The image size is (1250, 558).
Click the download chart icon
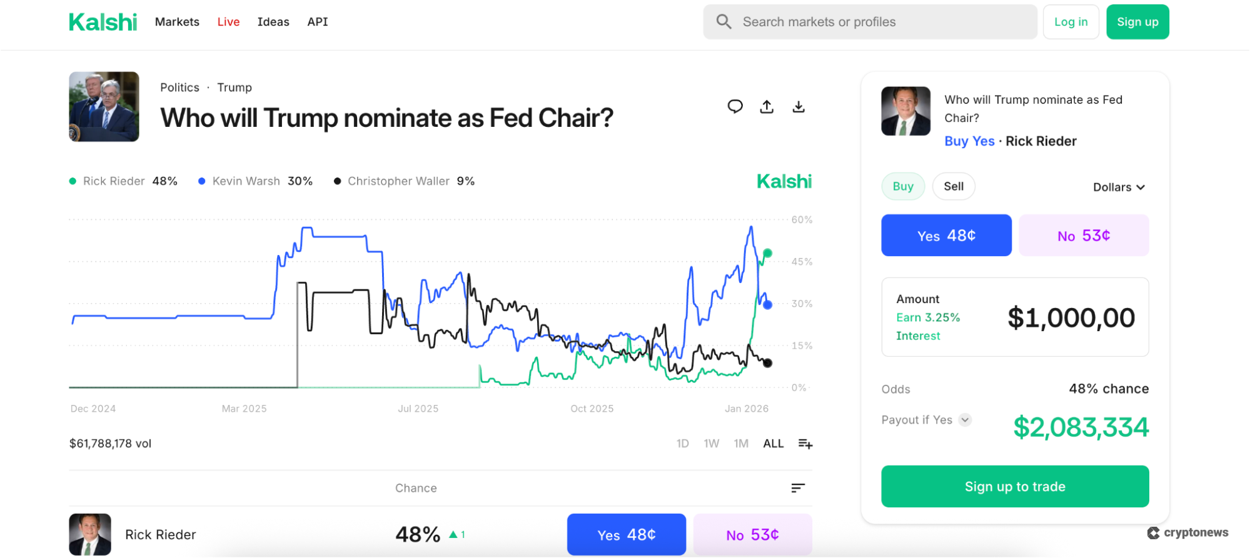(x=799, y=106)
